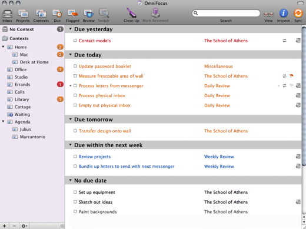Mark Contact models as complete
306x229 pixels.
click(75, 41)
